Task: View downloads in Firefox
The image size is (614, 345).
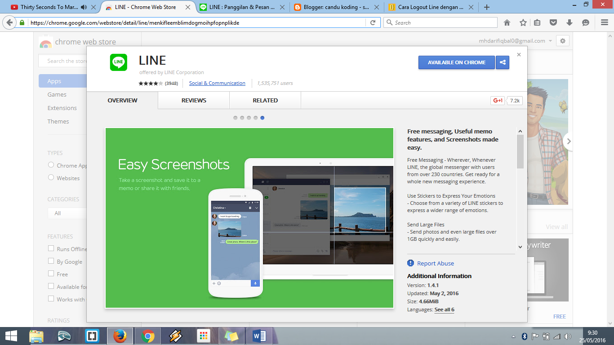Action: [569, 22]
